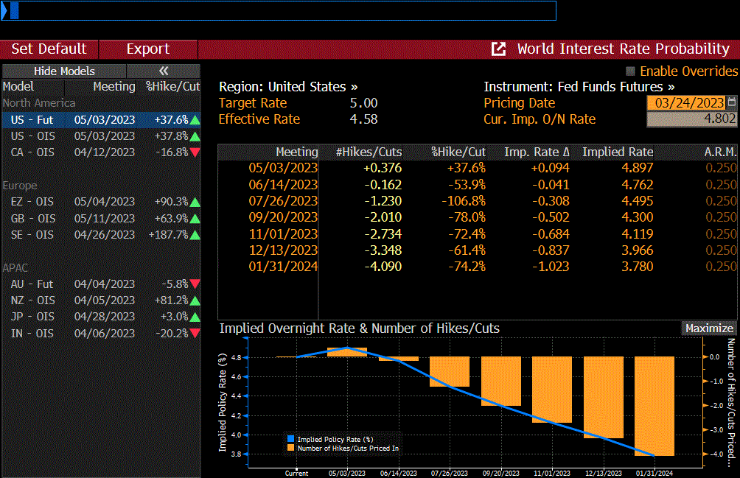Click green up arrow for EZ - OIS

(195, 203)
